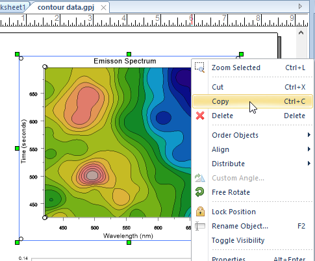
Task: Click the Custom Angle triangle icon
Action: tap(199, 178)
